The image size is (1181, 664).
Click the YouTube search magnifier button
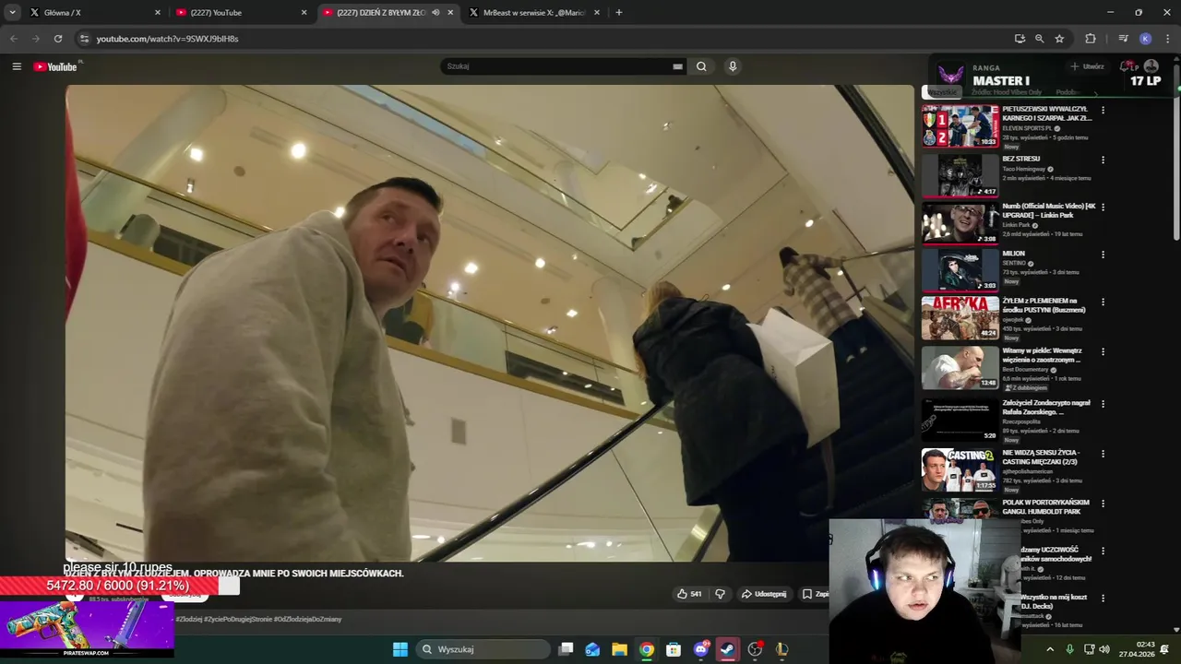(x=701, y=66)
